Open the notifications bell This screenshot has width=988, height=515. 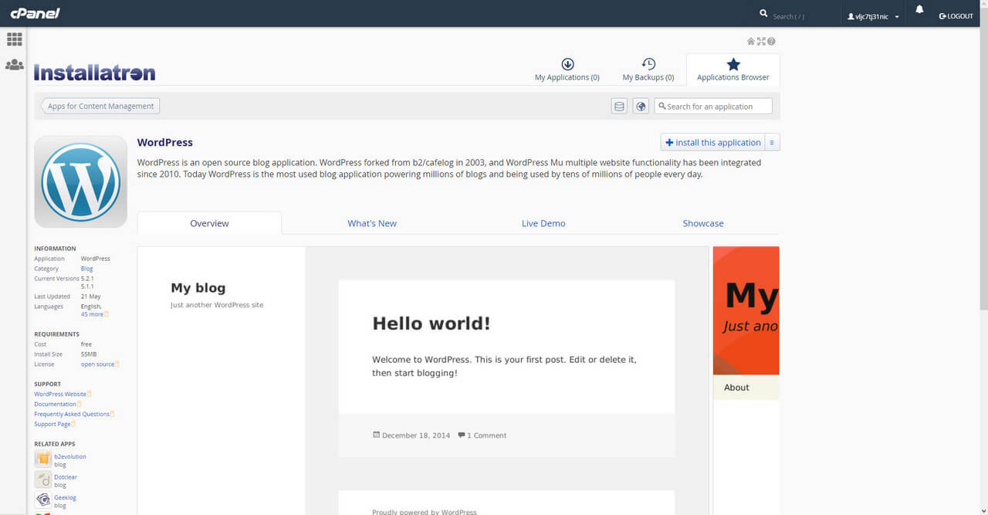coord(919,10)
